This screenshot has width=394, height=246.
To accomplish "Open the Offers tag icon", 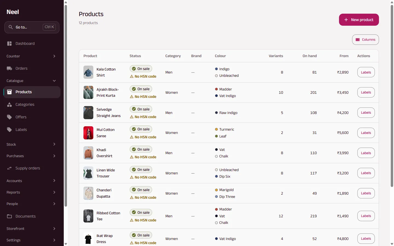I will [x=10, y=117].
